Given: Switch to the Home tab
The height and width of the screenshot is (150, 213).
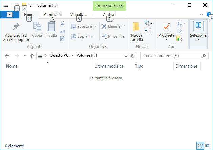Looking at the screenshot, I should pos(29,15).
